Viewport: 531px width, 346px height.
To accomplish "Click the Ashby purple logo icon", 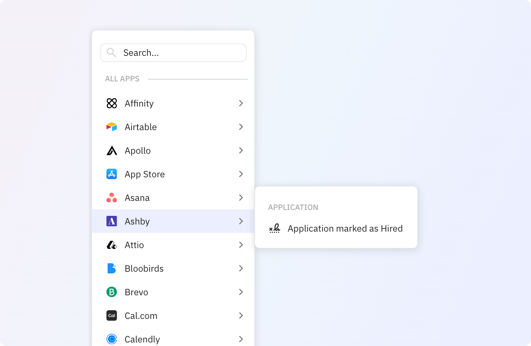I will click(x=112, y=221).
